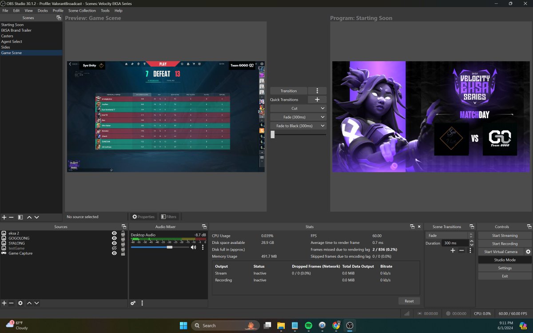The image size is (533, 333).
Task: Close the Stats dock
Action: (419, 226)
